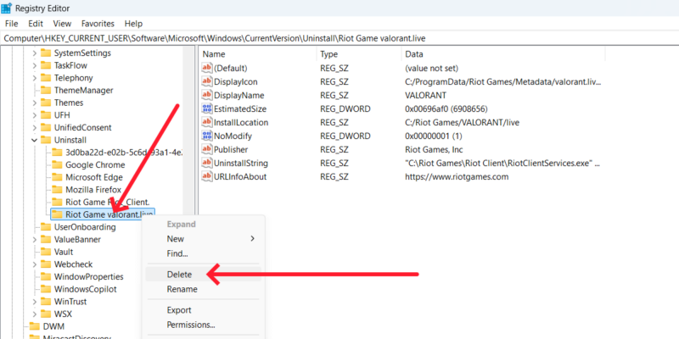Select the UserOnboarding folder icon
This screenshot has width=679, height=339.
click(x=46, y=227)
